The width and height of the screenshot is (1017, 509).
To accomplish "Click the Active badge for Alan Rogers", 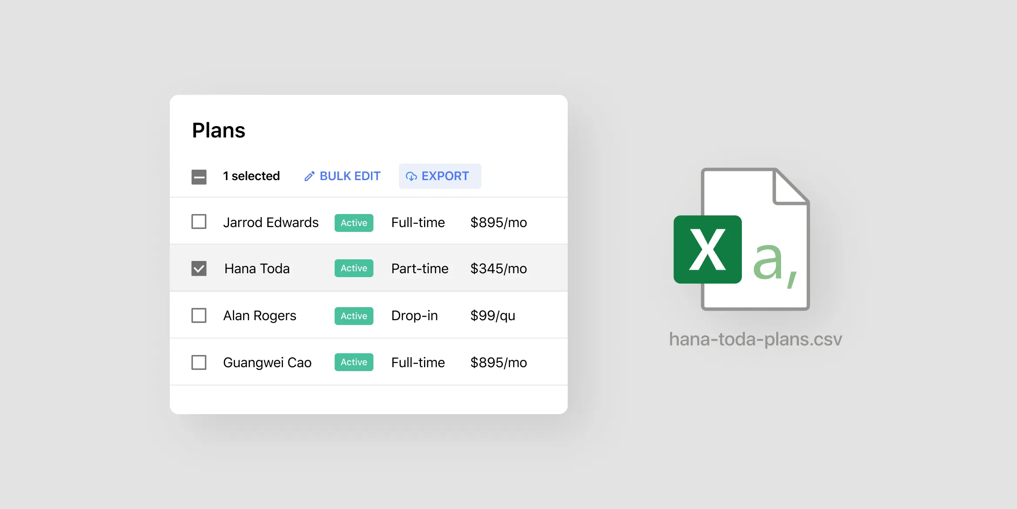I will pos(354,316).
